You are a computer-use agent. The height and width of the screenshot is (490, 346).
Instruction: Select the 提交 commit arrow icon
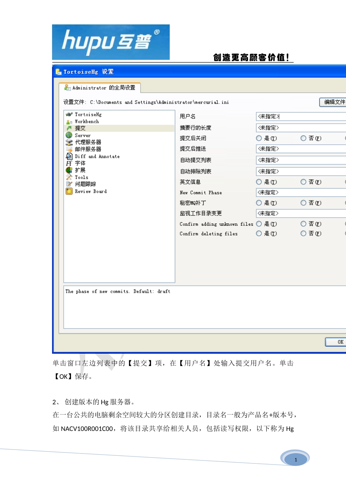click(69, 128)
